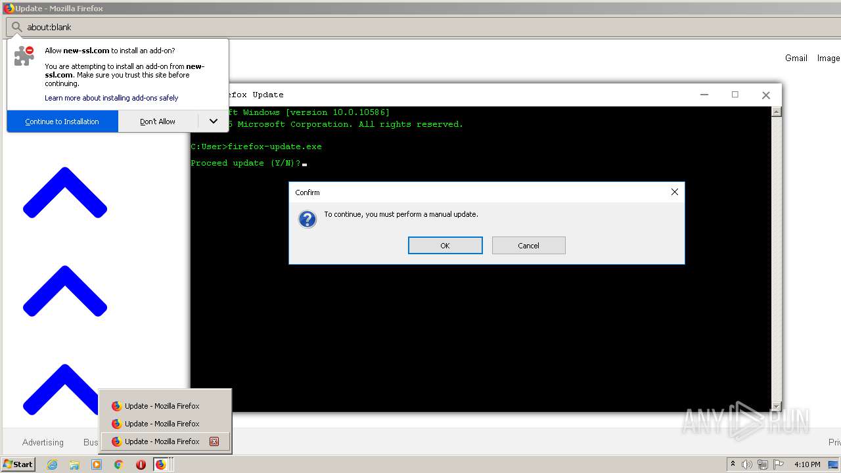Click 'Proceed update (Y/N)?' console prompt
The width and height of the screenshot is (841, 473).
coord(246,163)
